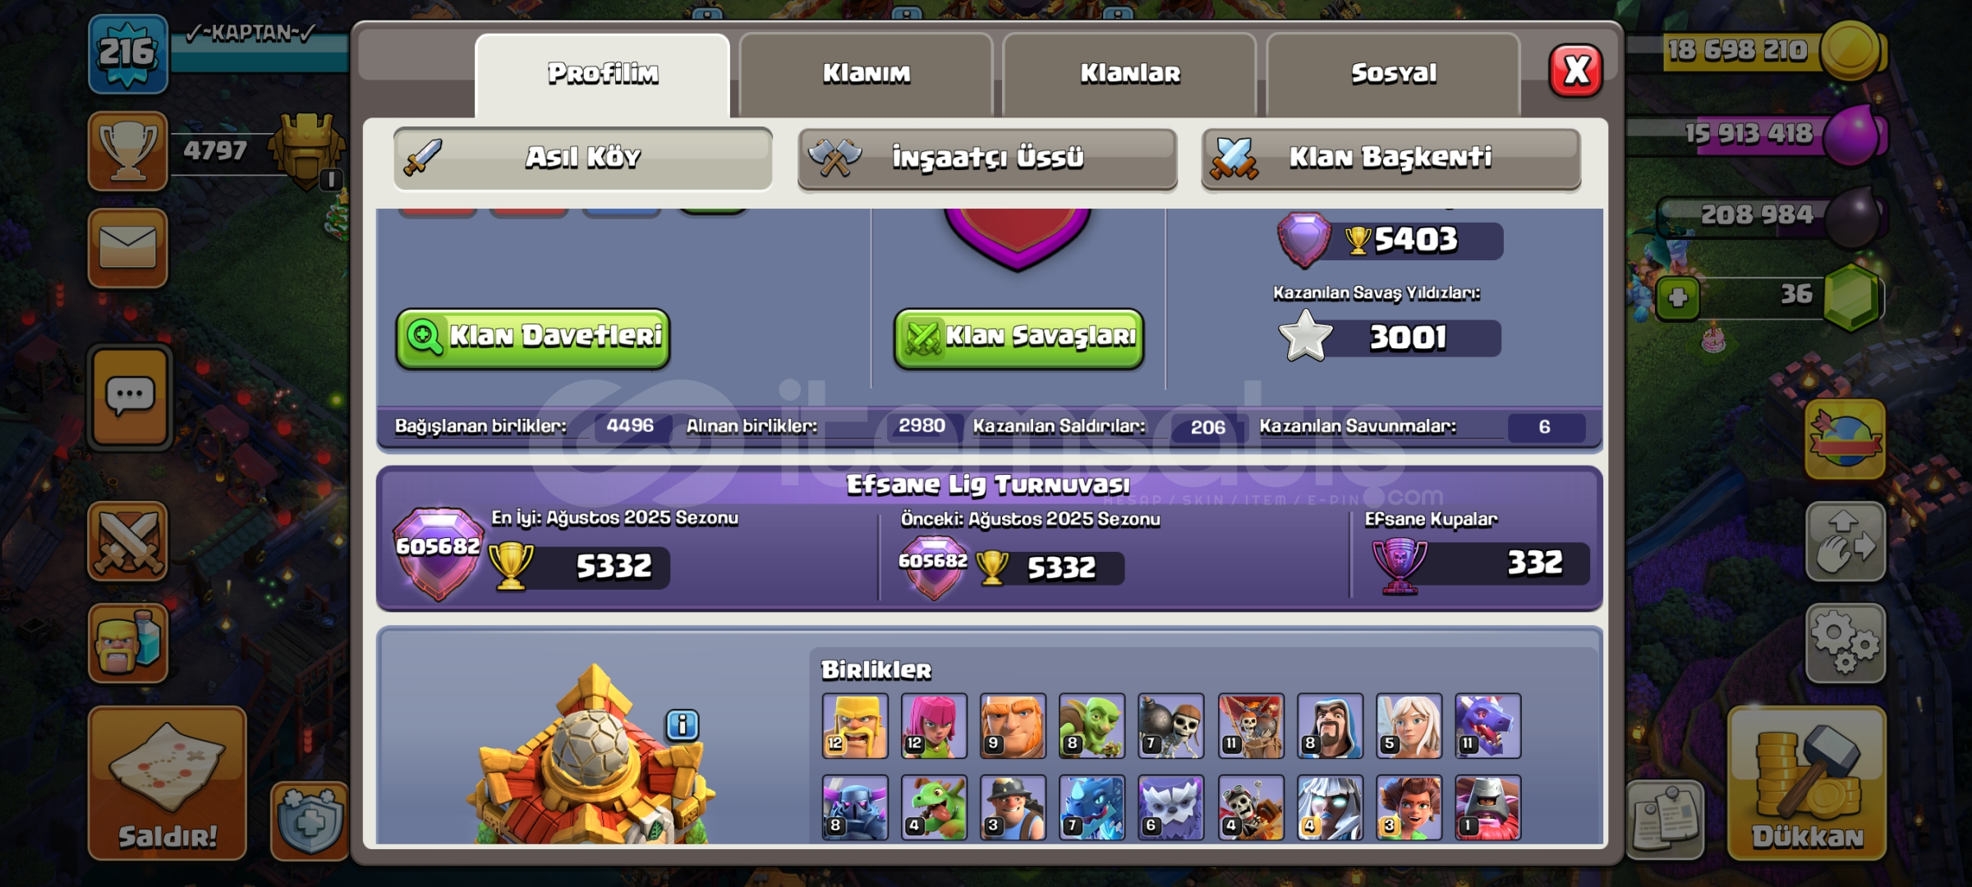Open the mailbox envelope icon
Viewport: 1972px width, 887px height.
(x=127, y=248)
